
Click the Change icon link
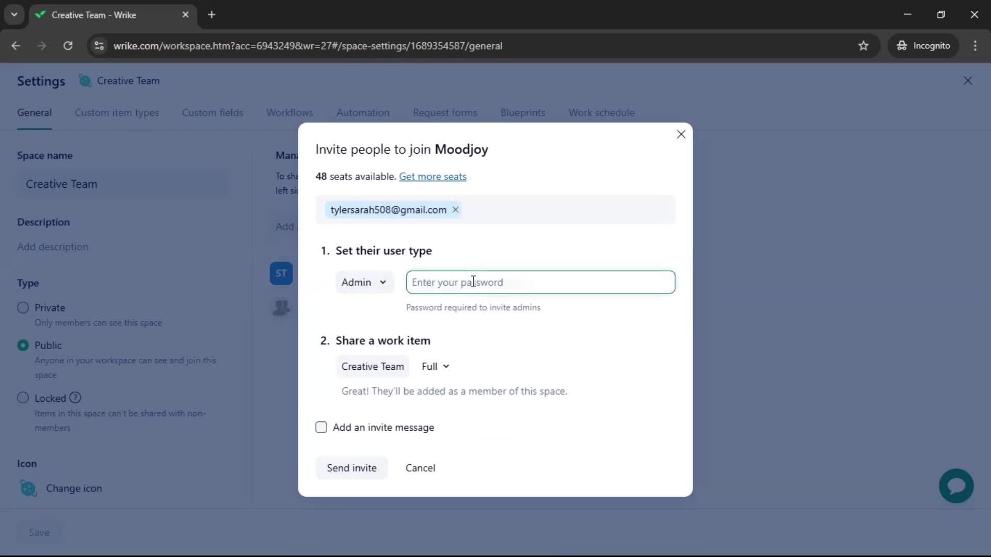click(x=74, y=488)
